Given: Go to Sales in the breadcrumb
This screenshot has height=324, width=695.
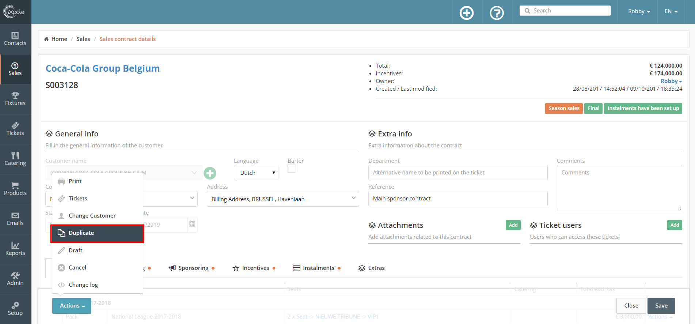Looking at the screenshot, I should (83, 39).
